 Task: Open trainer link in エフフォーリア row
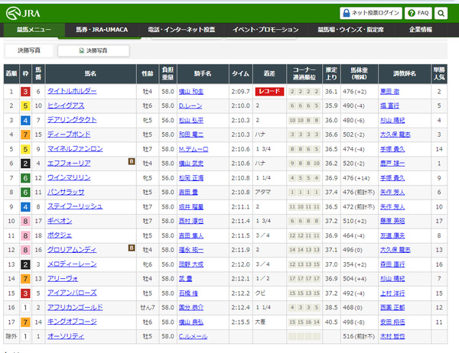point(392,164)
